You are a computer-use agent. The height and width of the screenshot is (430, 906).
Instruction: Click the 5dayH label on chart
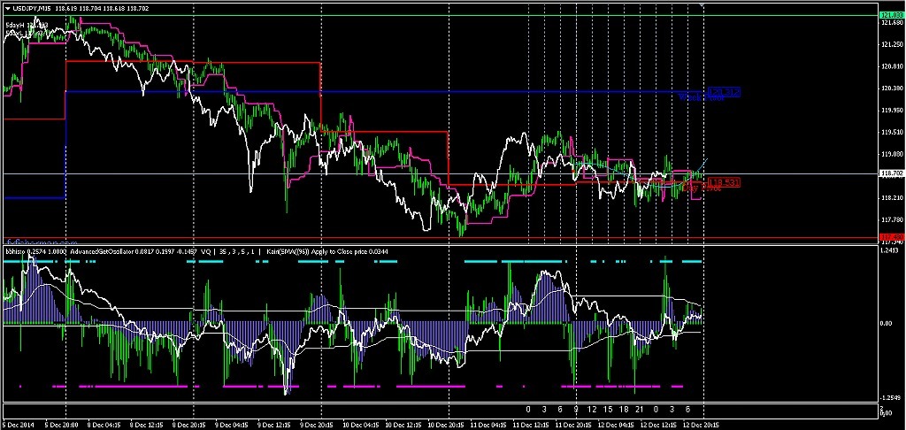15,24
